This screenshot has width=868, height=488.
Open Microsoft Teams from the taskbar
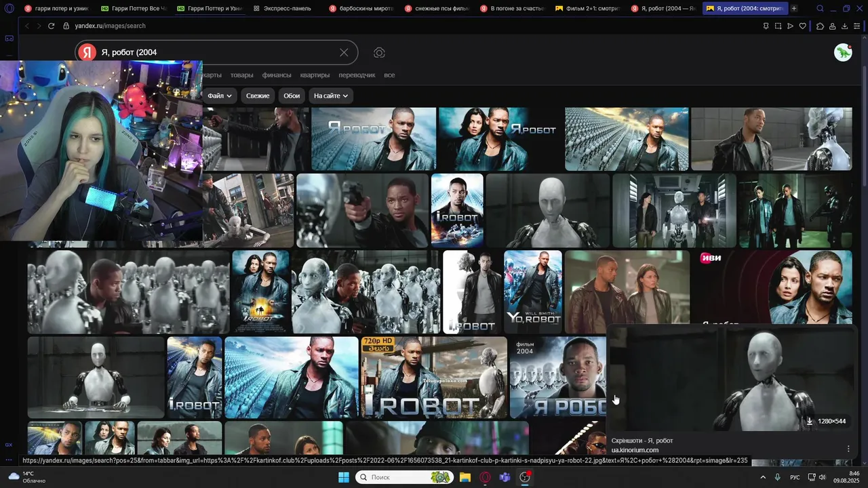[x=505, y=477]
